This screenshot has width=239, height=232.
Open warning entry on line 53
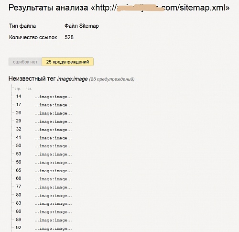44,154
